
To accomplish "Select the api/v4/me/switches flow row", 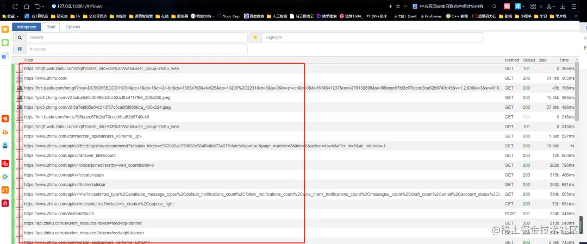I will tap(293, 204).
